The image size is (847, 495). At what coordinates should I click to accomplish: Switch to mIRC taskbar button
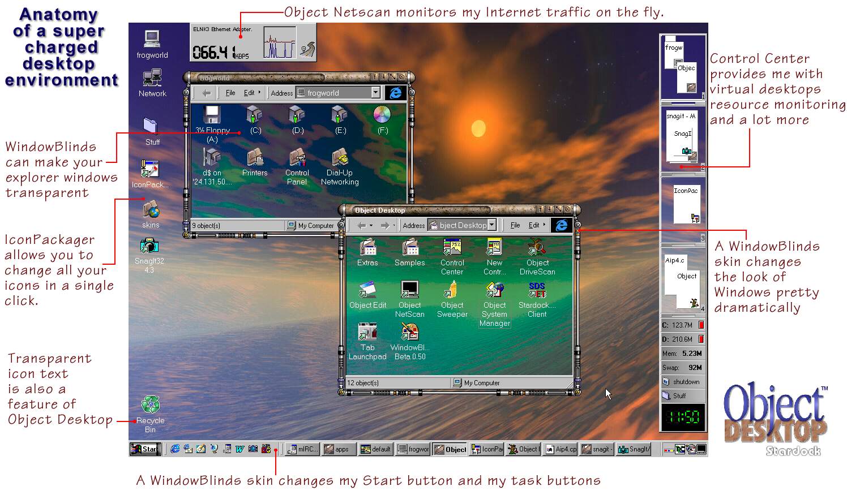click(x=302, y=449)
